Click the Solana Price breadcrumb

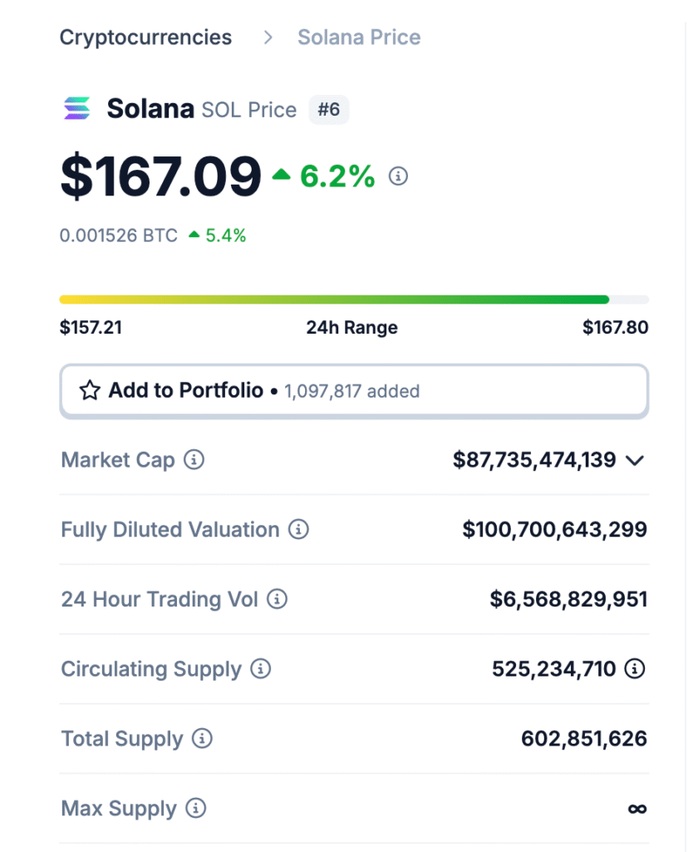(x=359, y=37)
